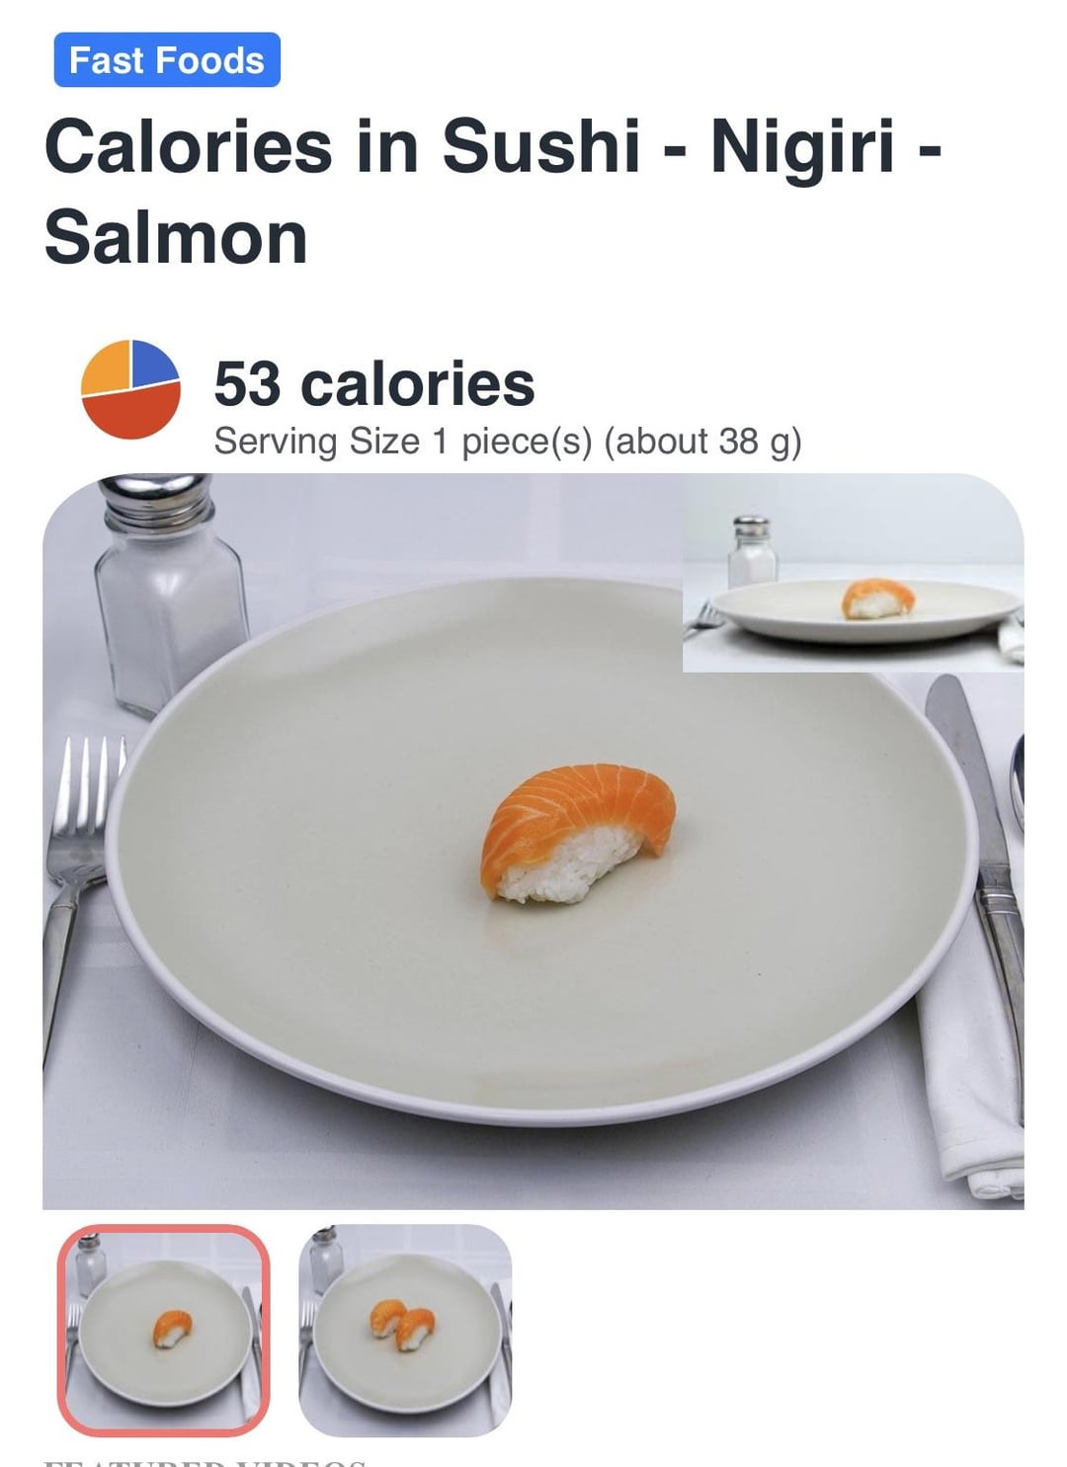Click the "53 calories" heading

click(374, 383)
